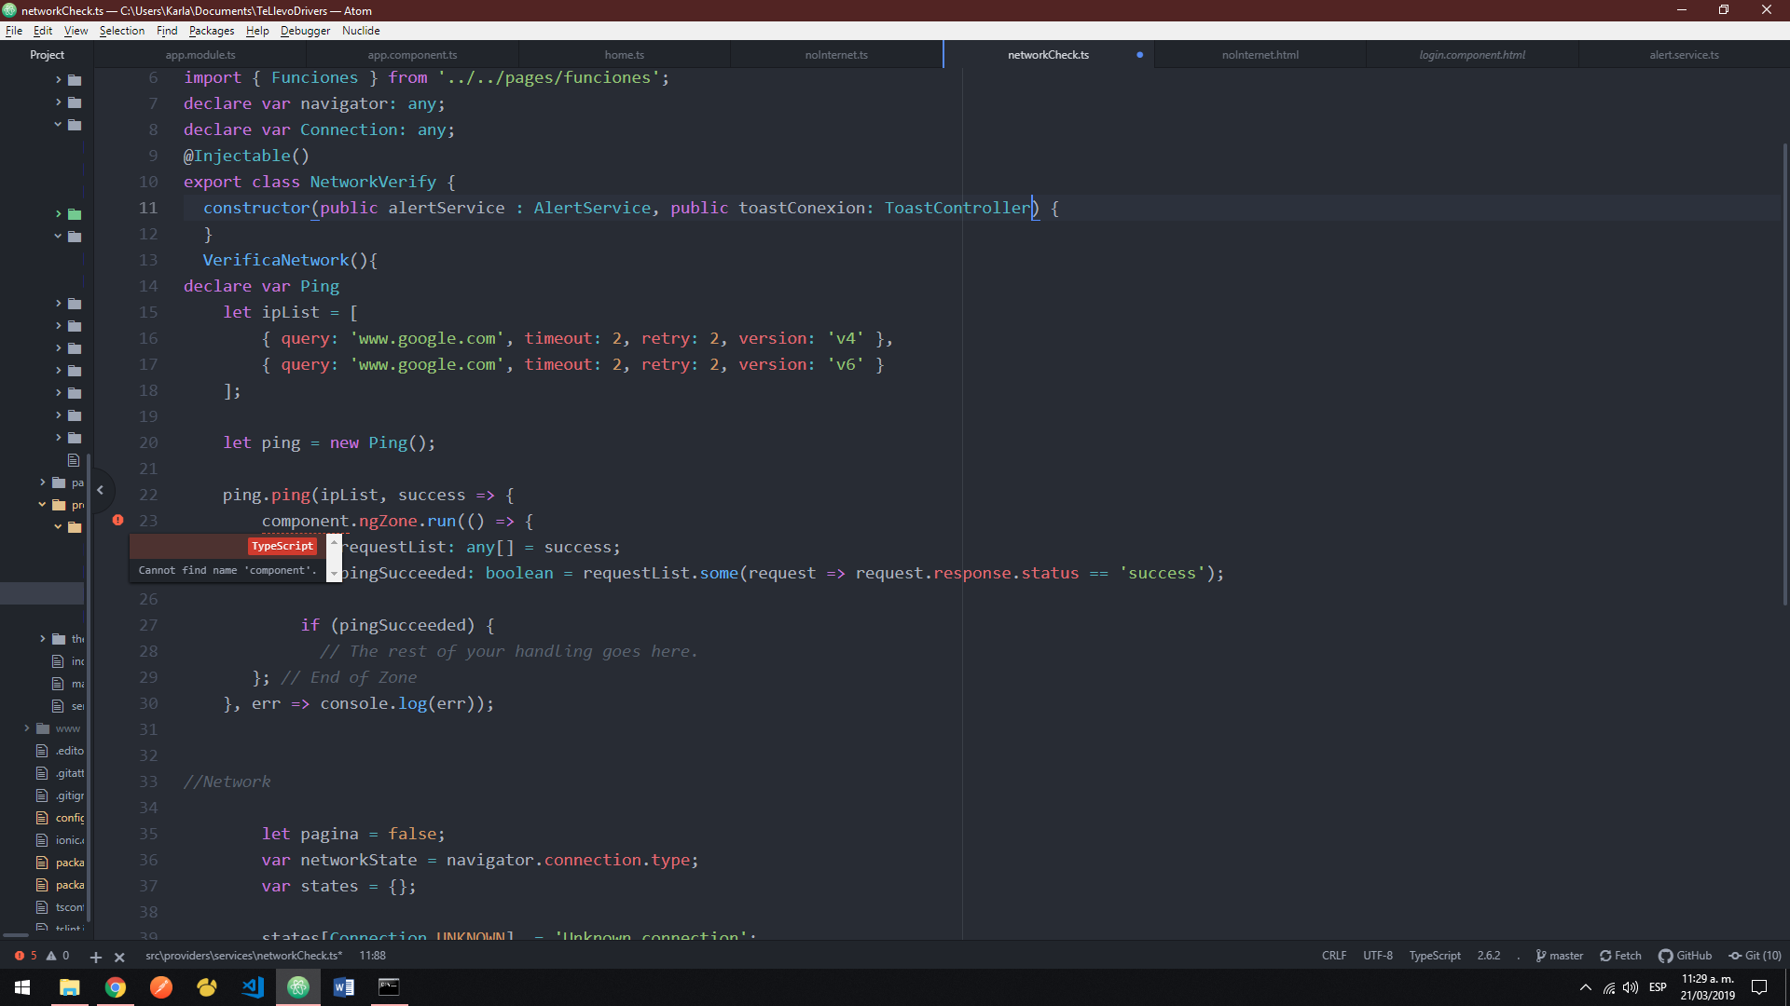
Task: Click the Atom icon in the taskbar
Action: [x=297, y=986]
